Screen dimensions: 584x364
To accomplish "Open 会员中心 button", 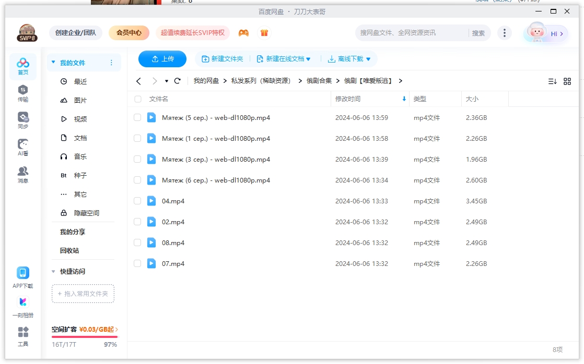I will pyautogui.click(x=129, y=33).
